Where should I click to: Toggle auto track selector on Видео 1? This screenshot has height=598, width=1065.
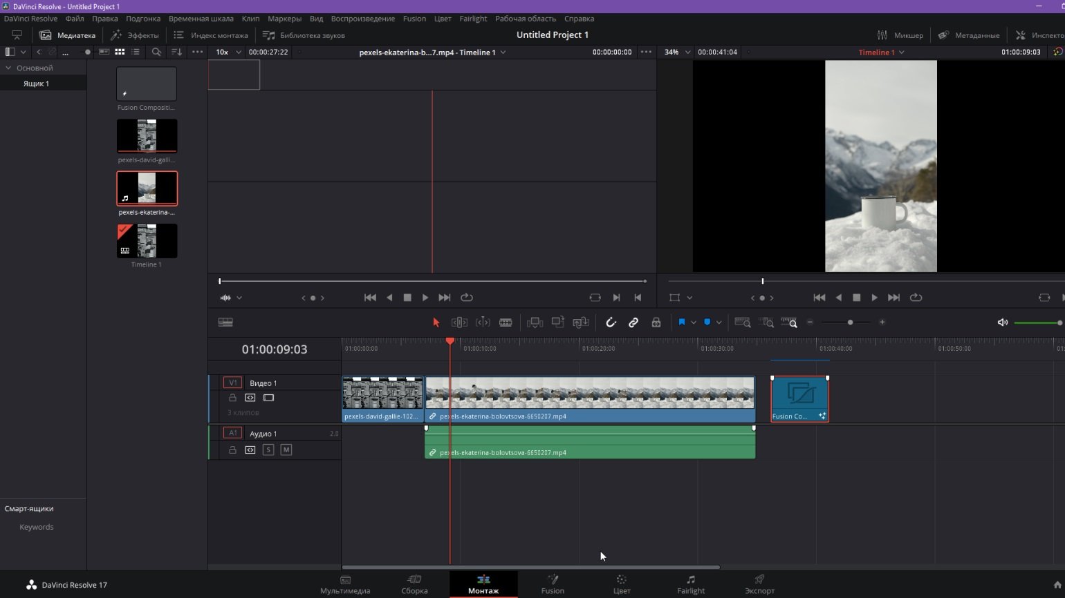tap(250, 398)
